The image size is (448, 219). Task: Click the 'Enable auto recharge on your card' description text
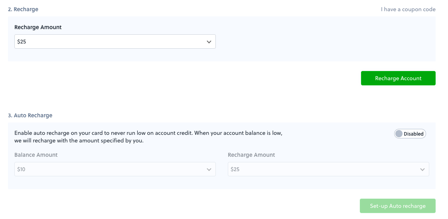(x=148, y=137)
